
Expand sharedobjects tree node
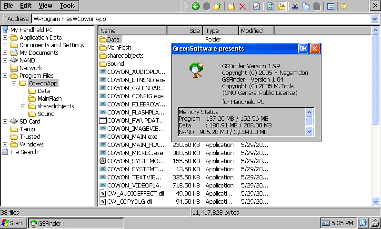coord(23,106)
